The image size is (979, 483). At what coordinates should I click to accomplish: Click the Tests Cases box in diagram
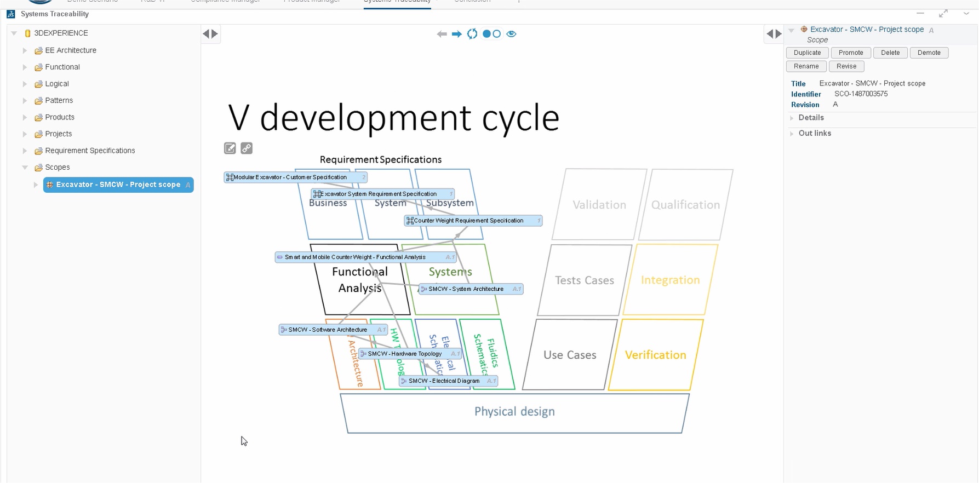(585, 280)
